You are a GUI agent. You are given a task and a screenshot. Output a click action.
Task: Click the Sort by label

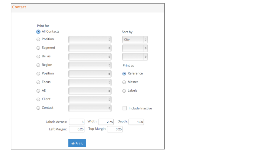point(127,32)
